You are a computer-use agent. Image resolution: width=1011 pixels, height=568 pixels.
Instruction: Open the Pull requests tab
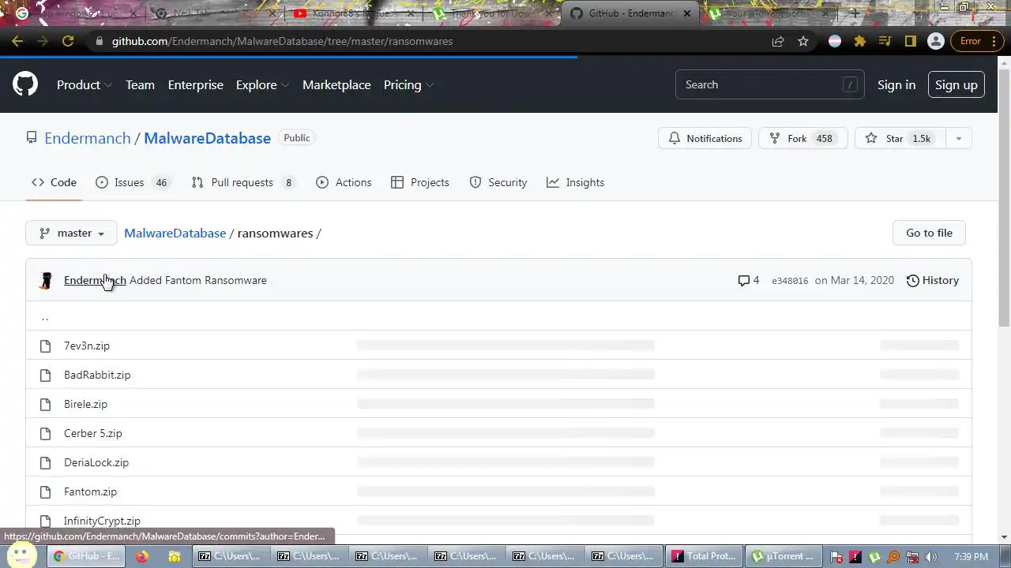(x=243, y=182)
